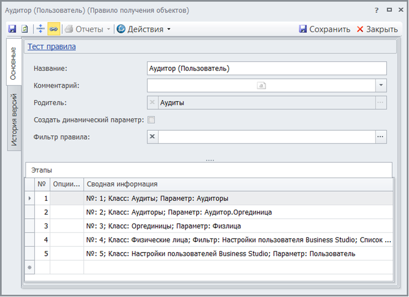Click the Сводная информация column header
This screenshot has width=409, height=297.
pos(122,184)
